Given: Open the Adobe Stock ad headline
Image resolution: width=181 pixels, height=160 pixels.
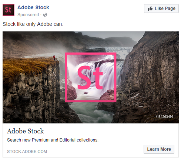Looking at the screenshot, I should point(26,131).
